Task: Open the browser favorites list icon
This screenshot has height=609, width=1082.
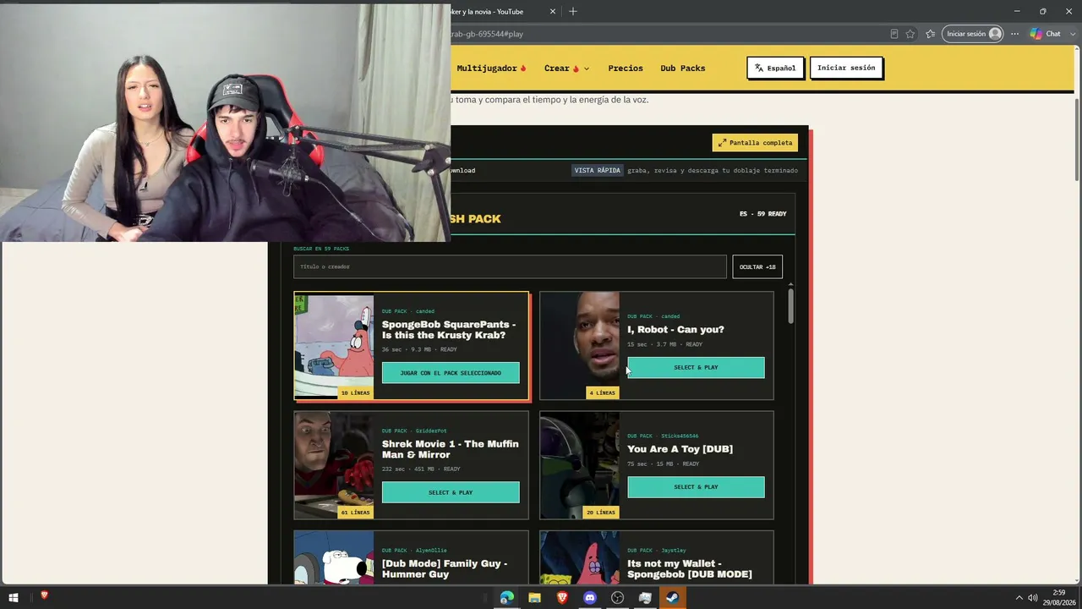Action: [930, 34]
